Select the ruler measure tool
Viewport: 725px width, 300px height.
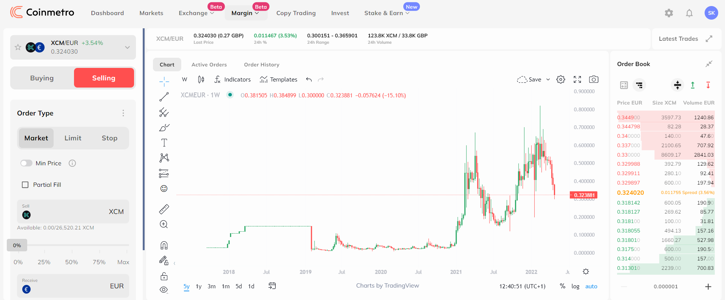pos(164,209)
